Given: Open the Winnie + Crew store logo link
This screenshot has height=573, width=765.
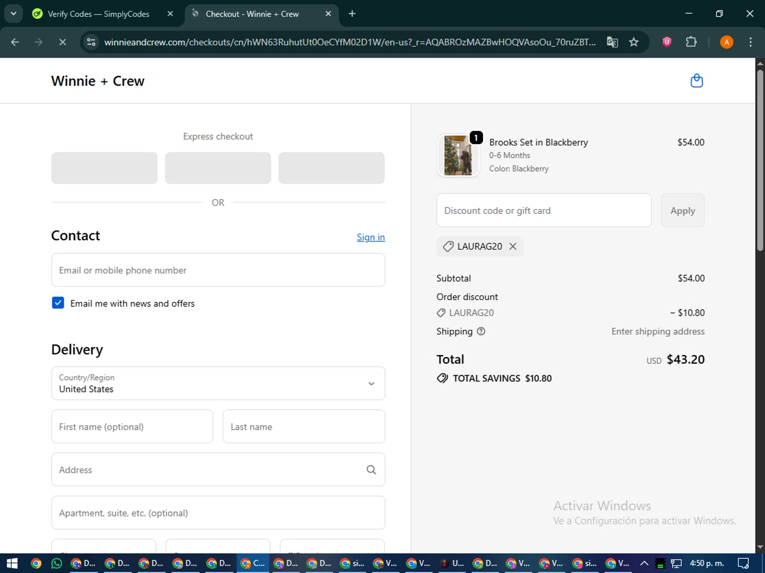Looking at the screenshot, I should click(98, 81).
